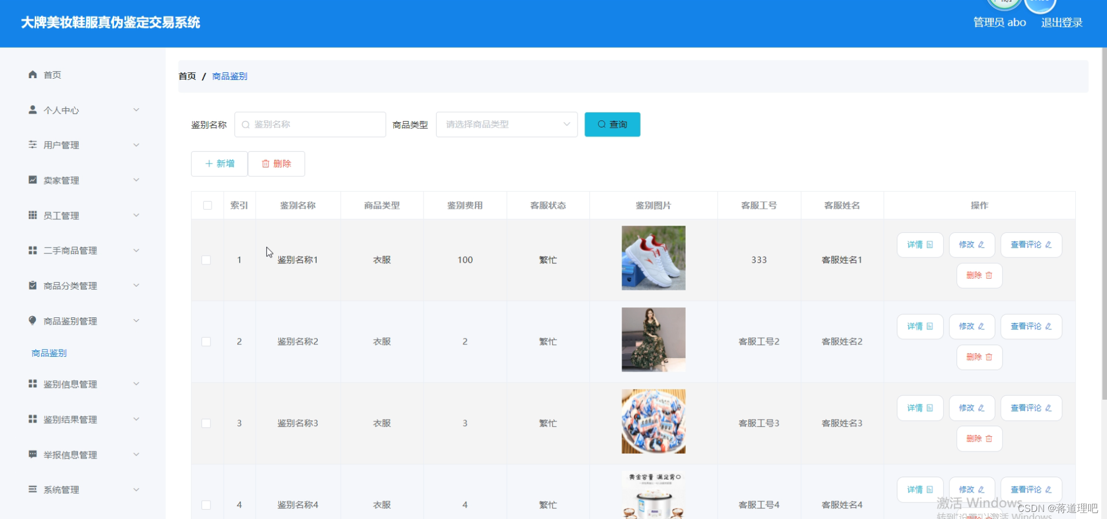Click into the 鉴别名称 search input
This screenshot has width=1107, height=519.
[310, 125]
